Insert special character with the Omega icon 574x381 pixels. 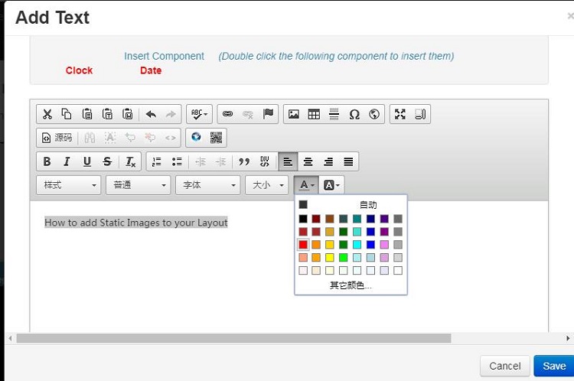[x=354, y=114]
